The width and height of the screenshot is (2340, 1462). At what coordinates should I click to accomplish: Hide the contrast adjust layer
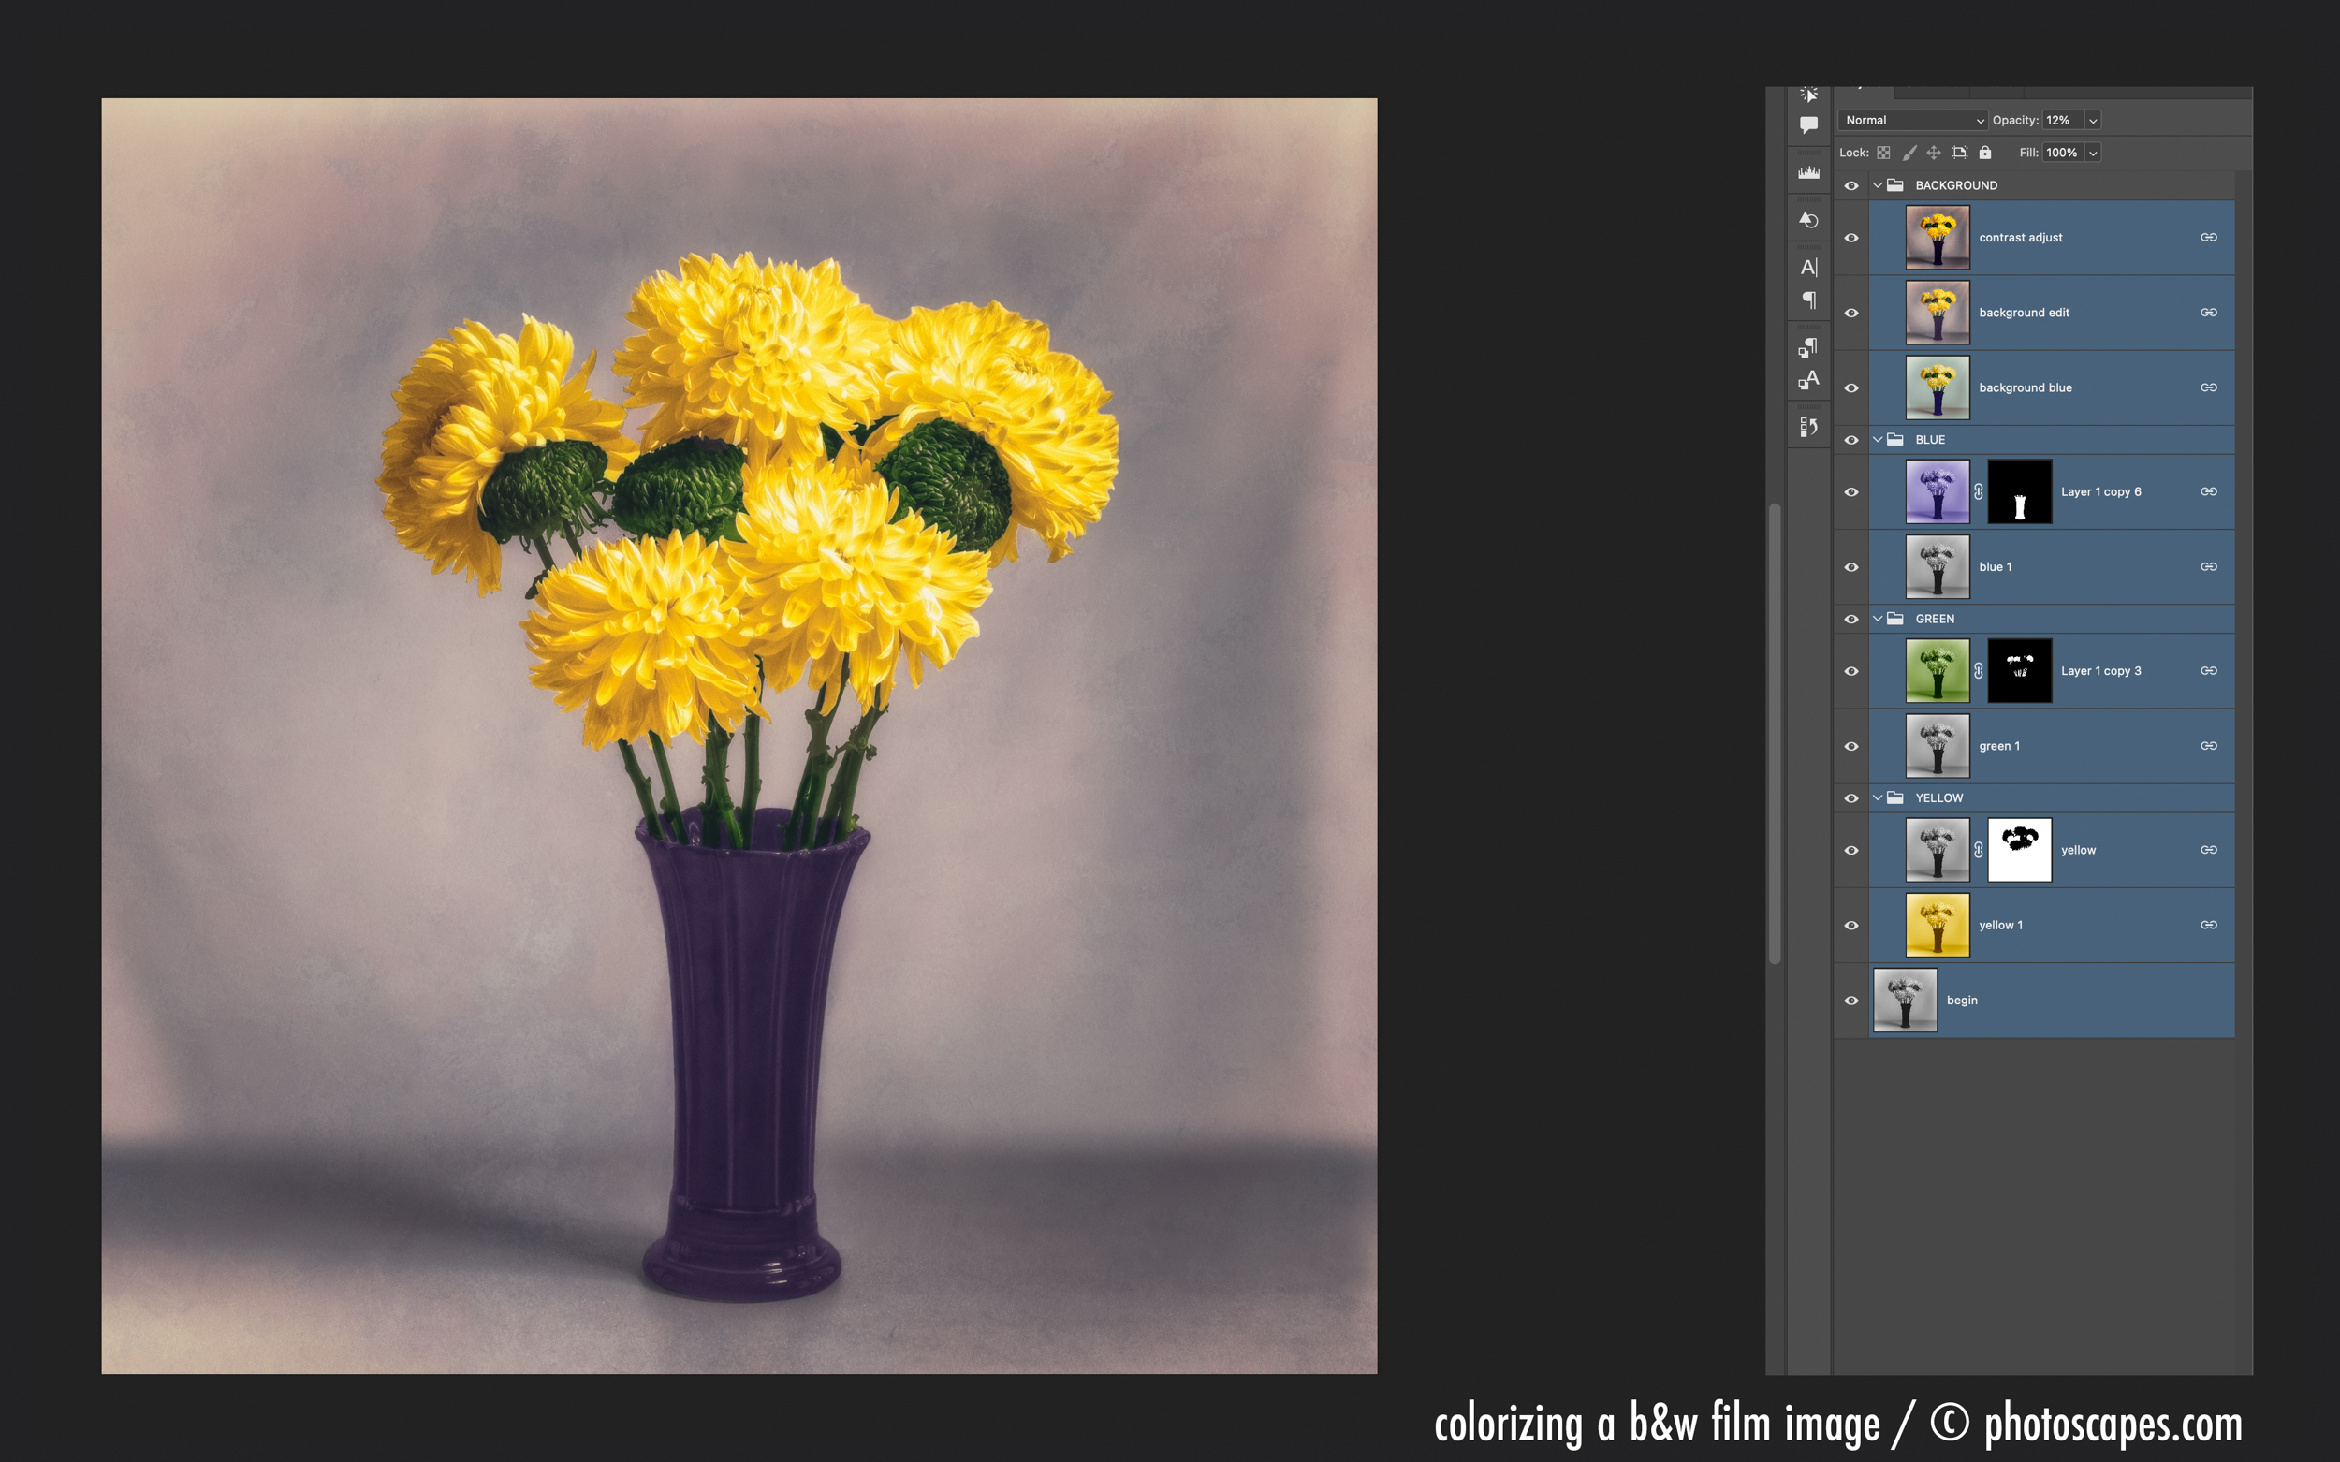[x=1850, y=238]
